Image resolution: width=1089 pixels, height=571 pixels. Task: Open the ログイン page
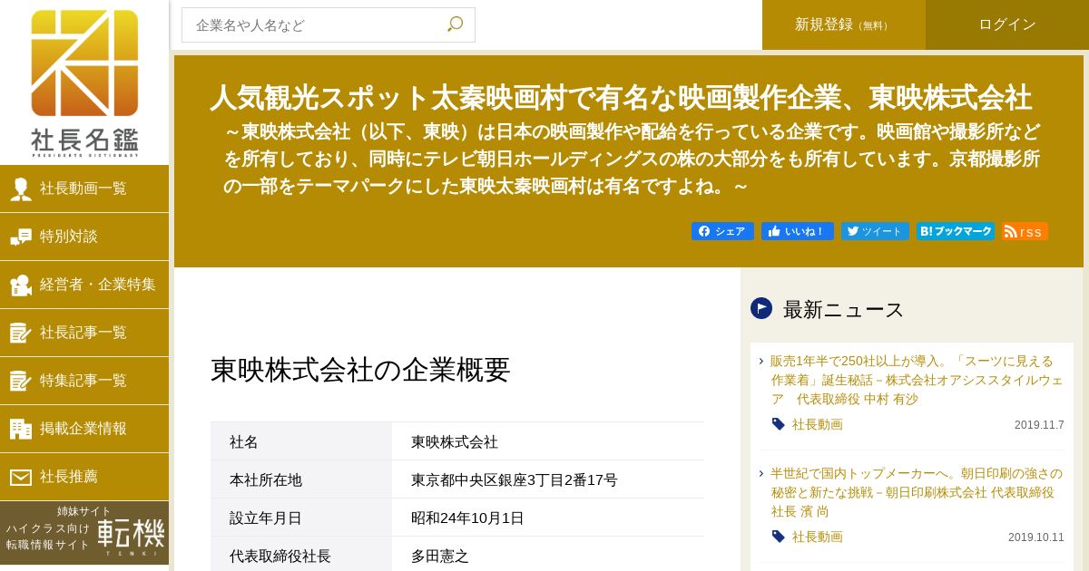pos(1007,25)
